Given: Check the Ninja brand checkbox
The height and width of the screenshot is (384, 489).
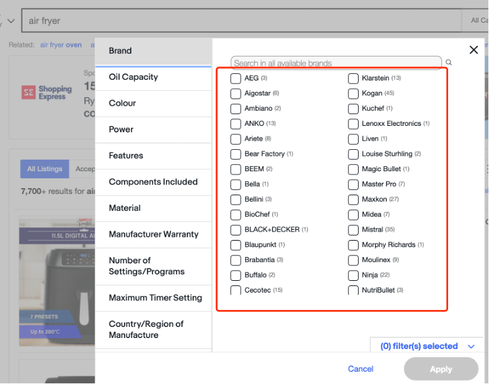Looking at the screenshot, I should tap(353, 275).
